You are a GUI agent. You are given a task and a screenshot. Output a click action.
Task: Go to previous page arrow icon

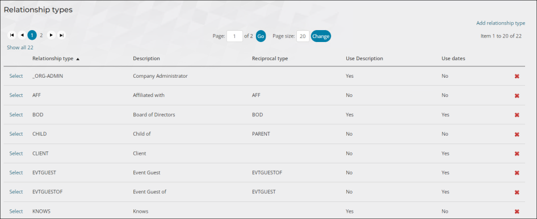[22, 35]
